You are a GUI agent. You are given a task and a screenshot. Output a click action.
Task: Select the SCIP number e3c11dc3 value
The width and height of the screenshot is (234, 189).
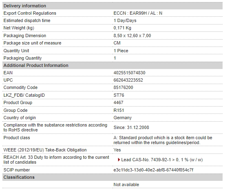(x=153, y=170)
